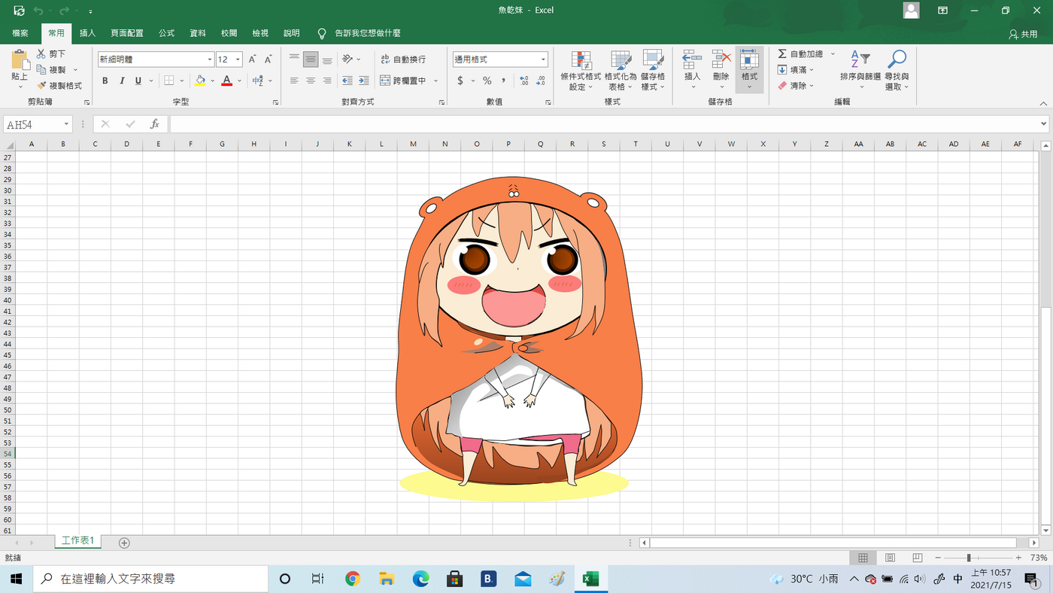Collapse the ribbon
This screenshot has width=1053, height=593.
click(1042, 103)
